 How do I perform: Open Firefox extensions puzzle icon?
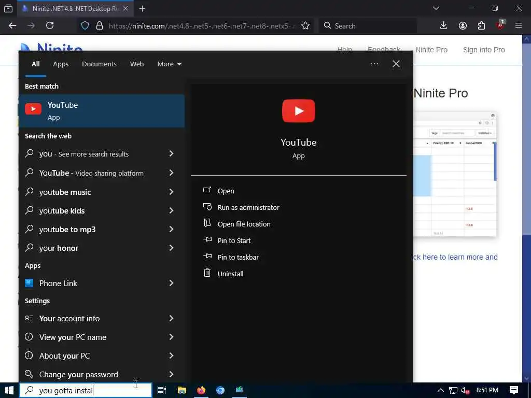[481, 26]
